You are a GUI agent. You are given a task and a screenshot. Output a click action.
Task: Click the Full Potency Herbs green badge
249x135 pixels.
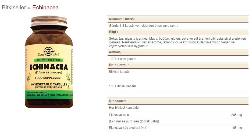point(48,60)
